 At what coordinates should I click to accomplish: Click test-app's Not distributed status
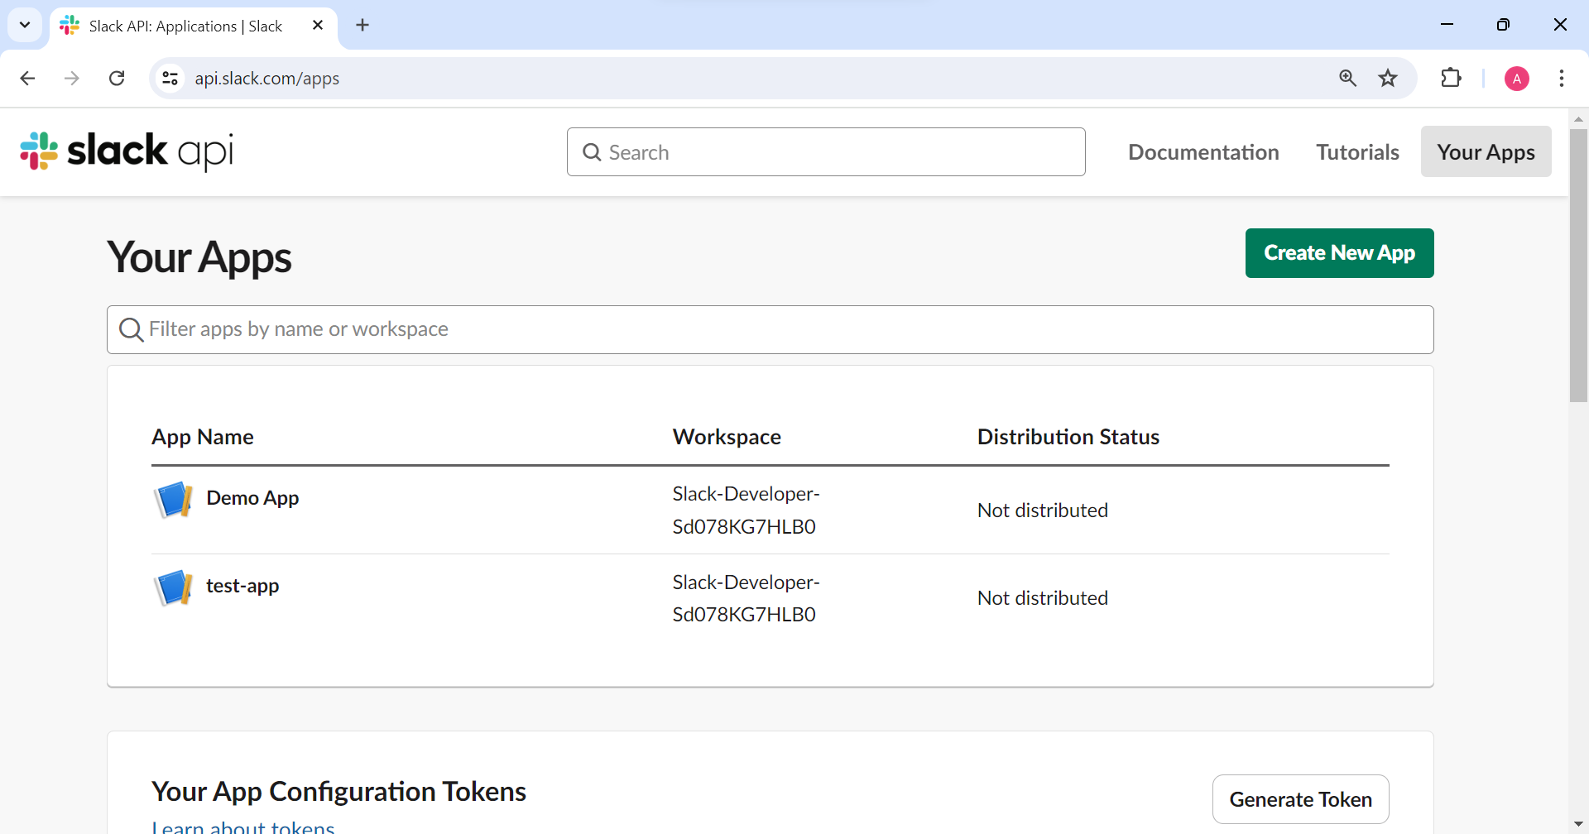click(x=1043, y=598)
